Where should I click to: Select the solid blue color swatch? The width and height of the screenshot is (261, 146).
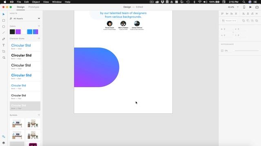(30, 32)
